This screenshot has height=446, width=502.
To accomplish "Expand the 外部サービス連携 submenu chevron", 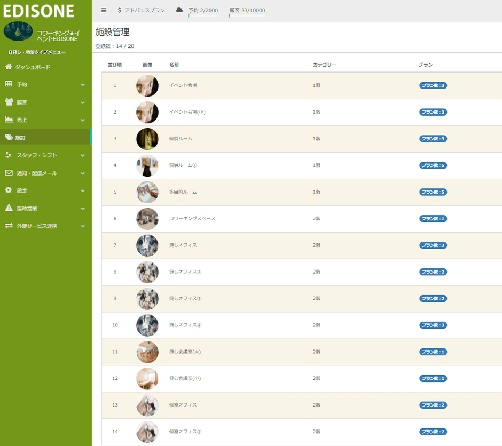I will click(83, 226).
